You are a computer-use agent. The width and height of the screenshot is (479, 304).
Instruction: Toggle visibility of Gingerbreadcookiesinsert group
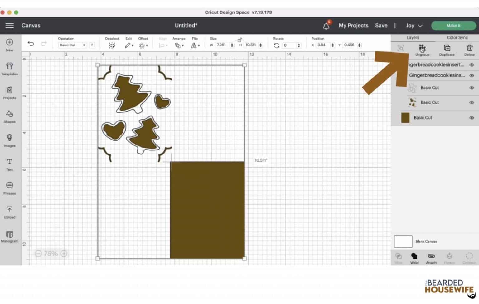tap(472, 65)
